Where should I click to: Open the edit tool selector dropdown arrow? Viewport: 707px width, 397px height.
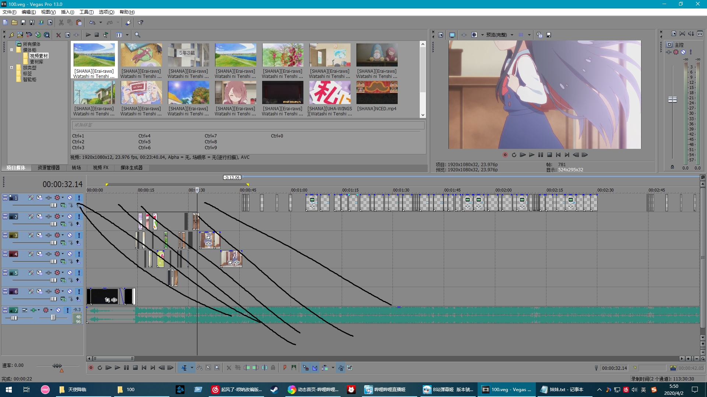[192, 368]
